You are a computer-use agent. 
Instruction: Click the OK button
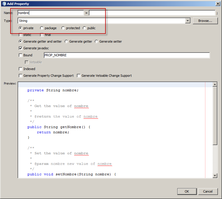tap(187, 191)
